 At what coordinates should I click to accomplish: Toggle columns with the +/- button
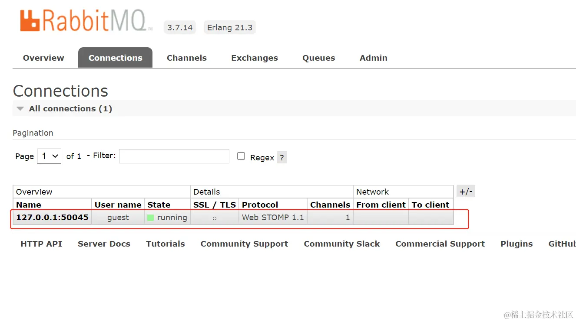[x=466, y=192]
